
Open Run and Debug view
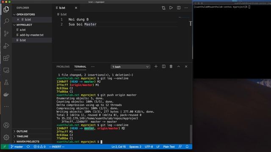tap(6, 46)
